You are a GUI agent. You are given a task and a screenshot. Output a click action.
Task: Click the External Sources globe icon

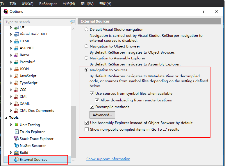click(x=17, y=159)
